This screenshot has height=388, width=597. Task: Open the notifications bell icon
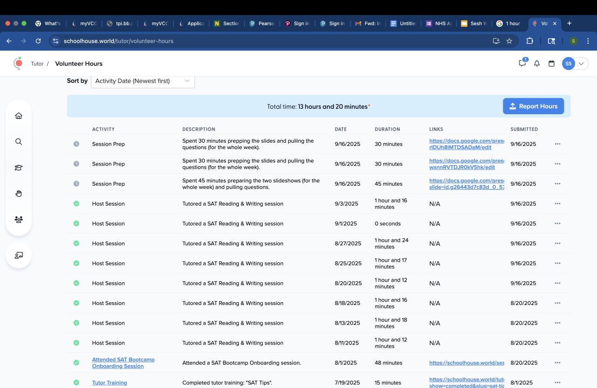coord(537,63)
